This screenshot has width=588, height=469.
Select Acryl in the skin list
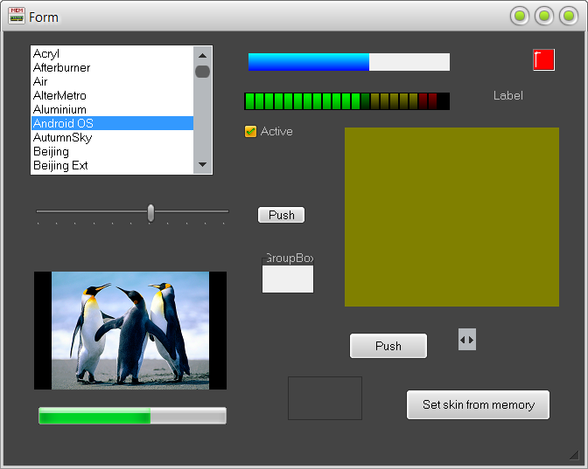point(112,53)
